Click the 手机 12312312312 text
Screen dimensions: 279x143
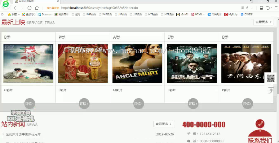tap(204, 134)
